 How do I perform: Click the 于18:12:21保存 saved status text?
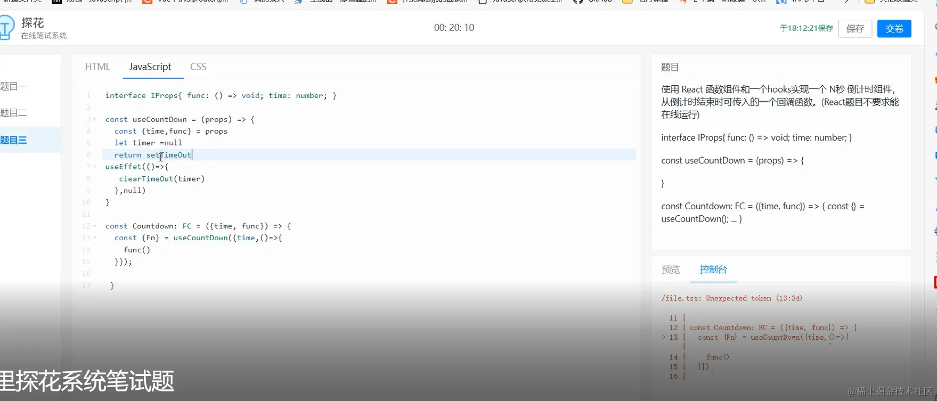tap(806, 28)
